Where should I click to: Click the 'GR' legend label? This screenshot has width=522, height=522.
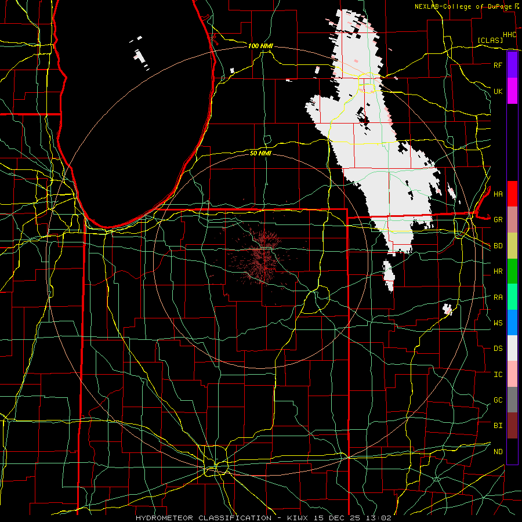(x=498, y=220)
